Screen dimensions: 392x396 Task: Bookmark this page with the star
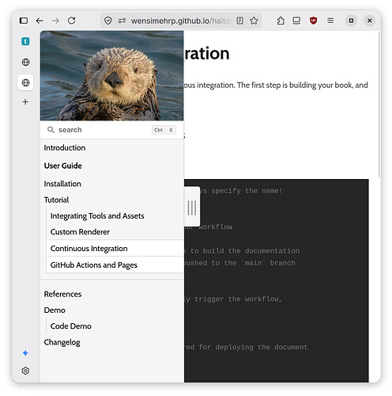(254, 21)
